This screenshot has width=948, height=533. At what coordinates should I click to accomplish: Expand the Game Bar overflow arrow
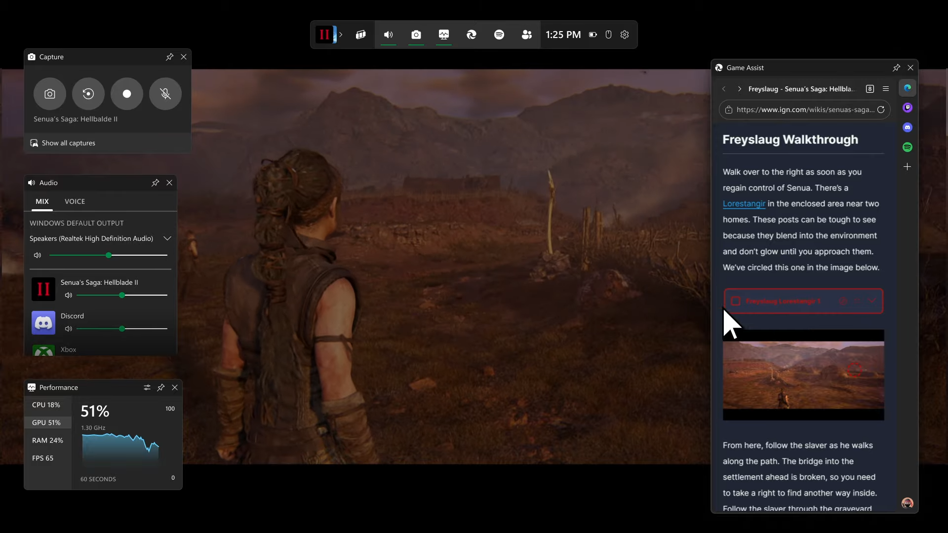[341, 35]
